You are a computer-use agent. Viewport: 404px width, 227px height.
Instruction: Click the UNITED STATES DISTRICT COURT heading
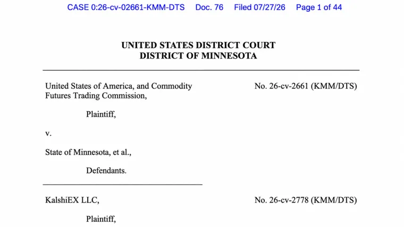(x=198, y=45)
